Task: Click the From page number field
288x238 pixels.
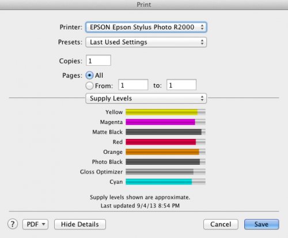Action: 133,85
